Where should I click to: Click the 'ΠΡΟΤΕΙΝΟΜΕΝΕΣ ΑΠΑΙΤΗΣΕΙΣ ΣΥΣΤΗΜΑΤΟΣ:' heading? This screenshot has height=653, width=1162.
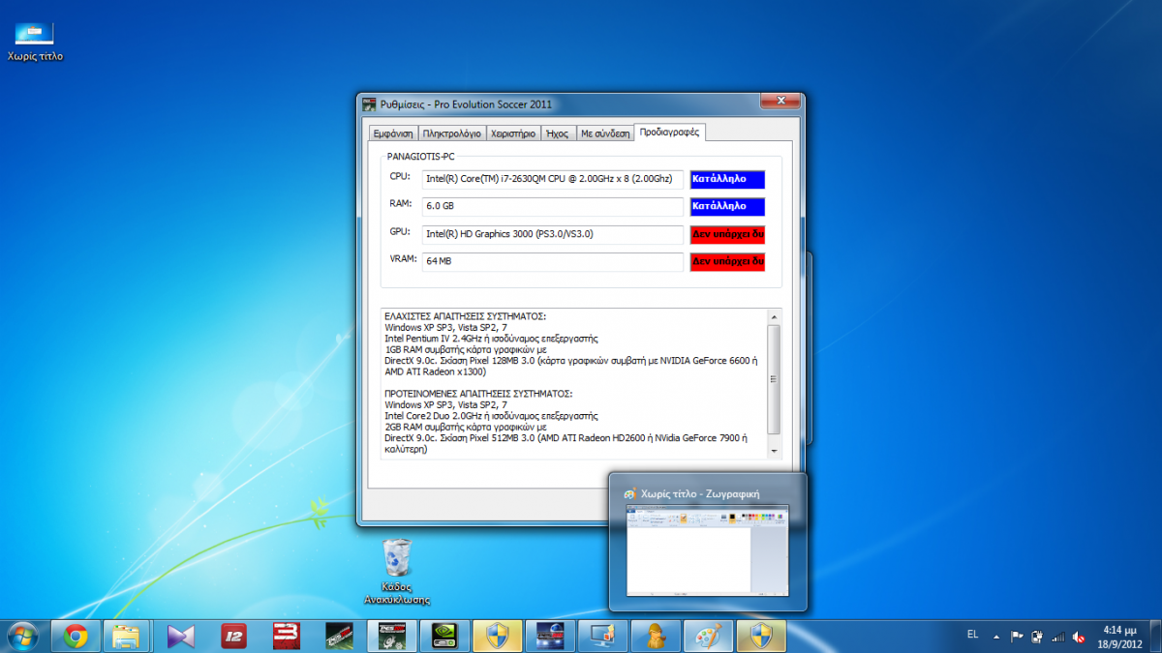(x=478, y=394)
